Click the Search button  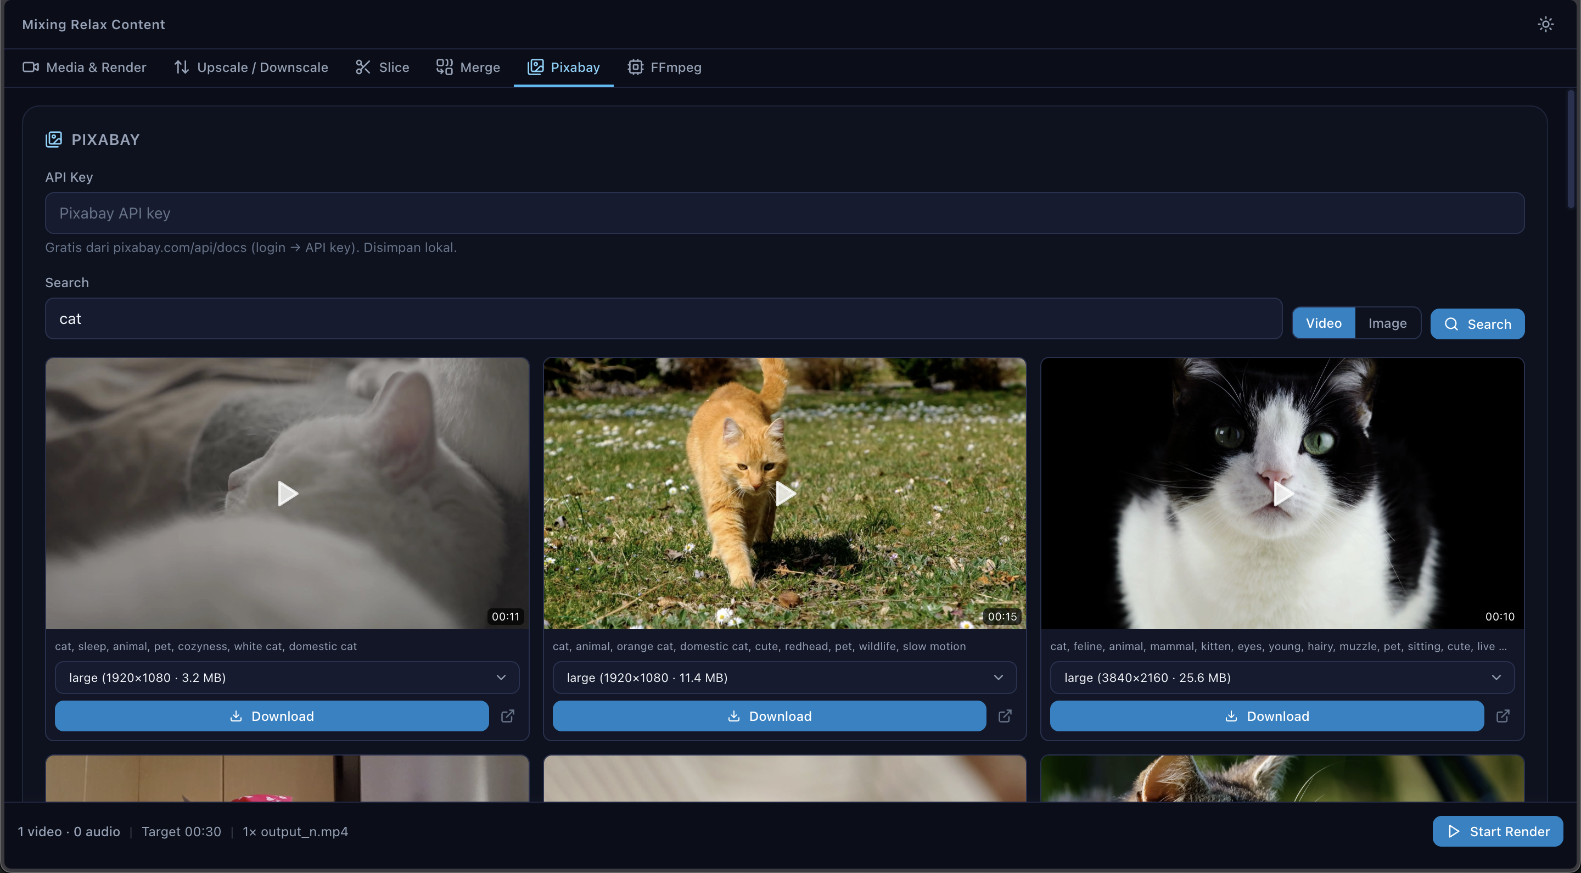pyautogui.click(x=1477, y=323)
